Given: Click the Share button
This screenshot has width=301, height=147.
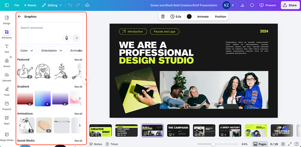Looking at the screenshot, I should point(290,5).
